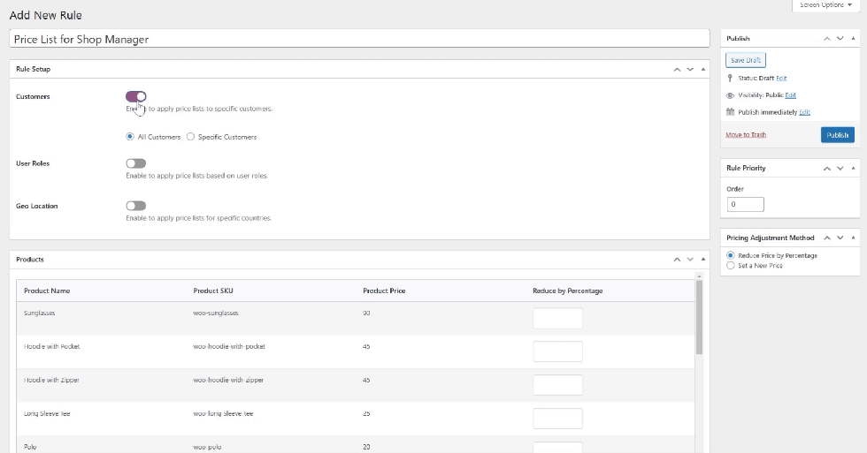The image size is (867, 453).
Task: Move the Pricing Adjustment Method panel up
Action: click(x=828, y=238)
